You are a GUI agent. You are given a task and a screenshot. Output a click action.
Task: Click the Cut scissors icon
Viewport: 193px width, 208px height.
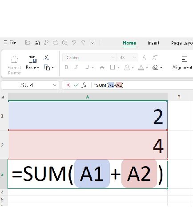point(46,57)
